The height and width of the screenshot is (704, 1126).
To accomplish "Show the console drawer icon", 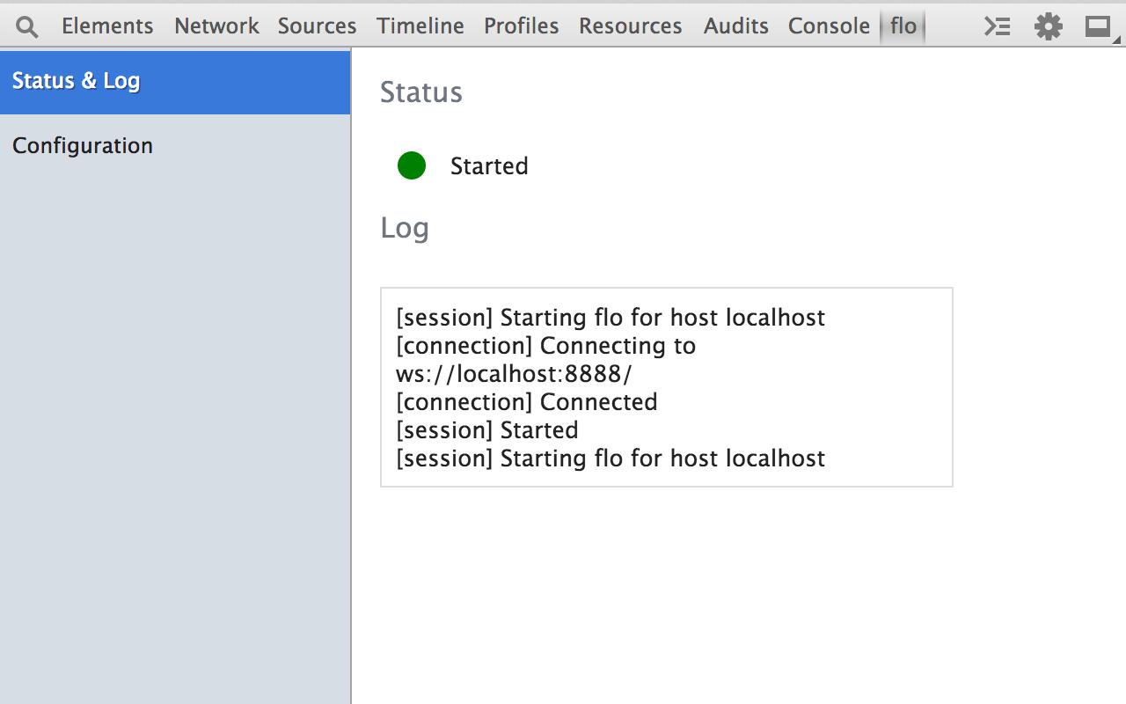I will pyautogui.click(x=997, y=26).
